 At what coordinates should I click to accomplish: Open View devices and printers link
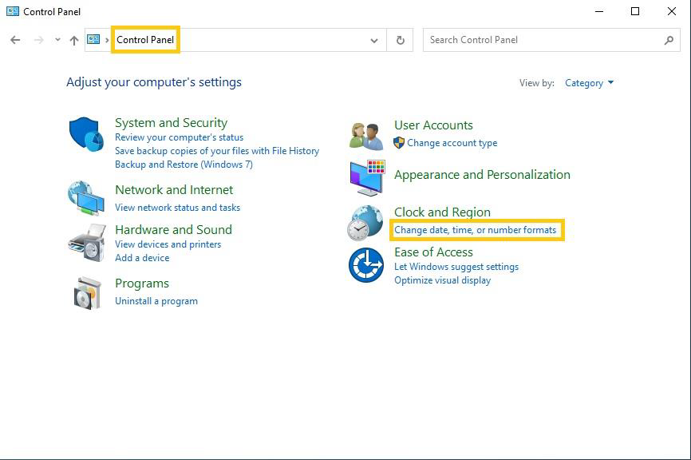tap(168, 244)
